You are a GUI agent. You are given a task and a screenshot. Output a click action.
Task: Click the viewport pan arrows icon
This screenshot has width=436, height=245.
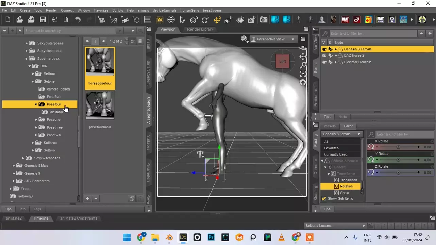coord(303,56)
